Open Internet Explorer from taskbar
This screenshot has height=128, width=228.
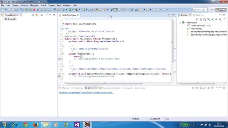tap(15, 125)
